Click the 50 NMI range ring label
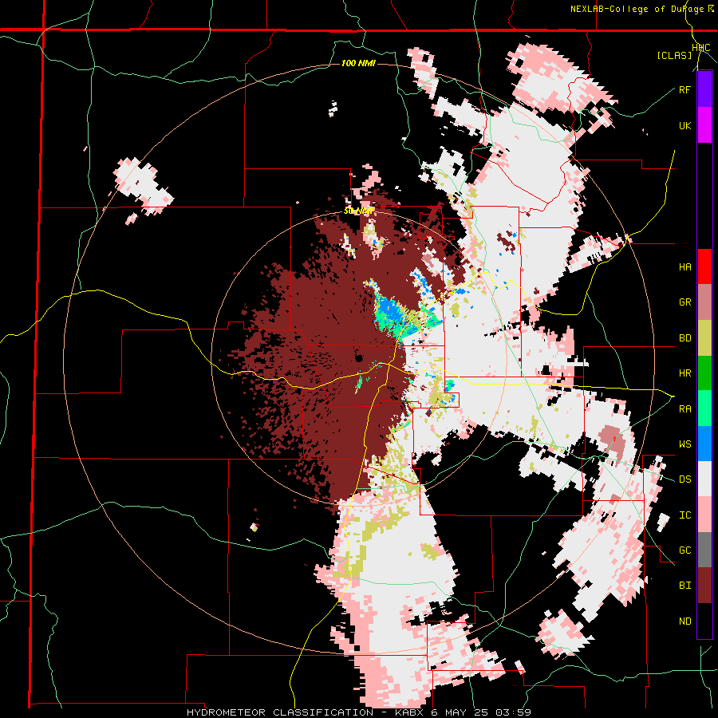 pos(358,211)
